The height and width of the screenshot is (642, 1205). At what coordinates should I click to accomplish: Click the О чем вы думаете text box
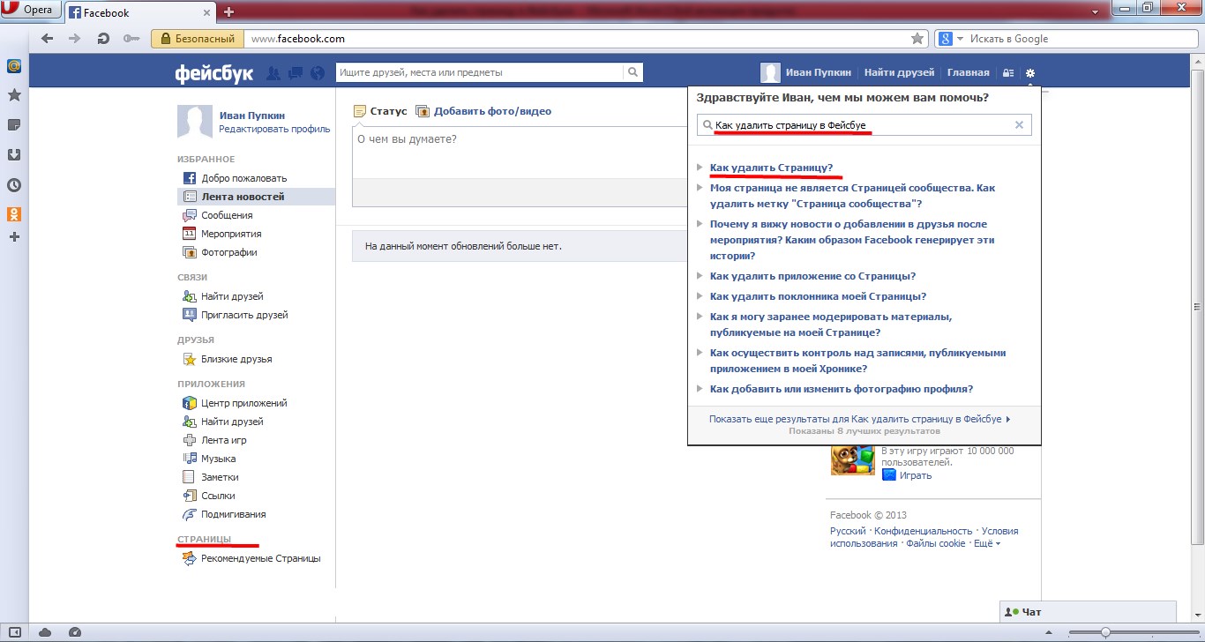pos(520,152)
